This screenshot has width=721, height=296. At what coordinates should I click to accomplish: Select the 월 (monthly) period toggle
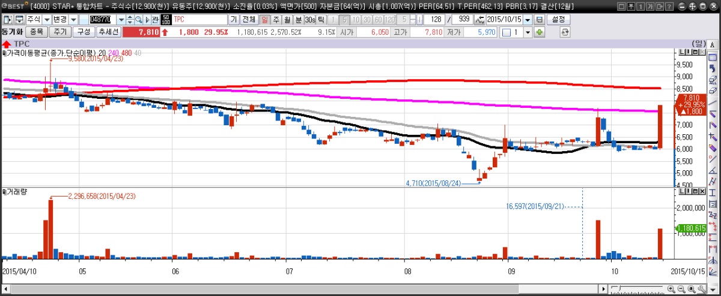point(287,20)
